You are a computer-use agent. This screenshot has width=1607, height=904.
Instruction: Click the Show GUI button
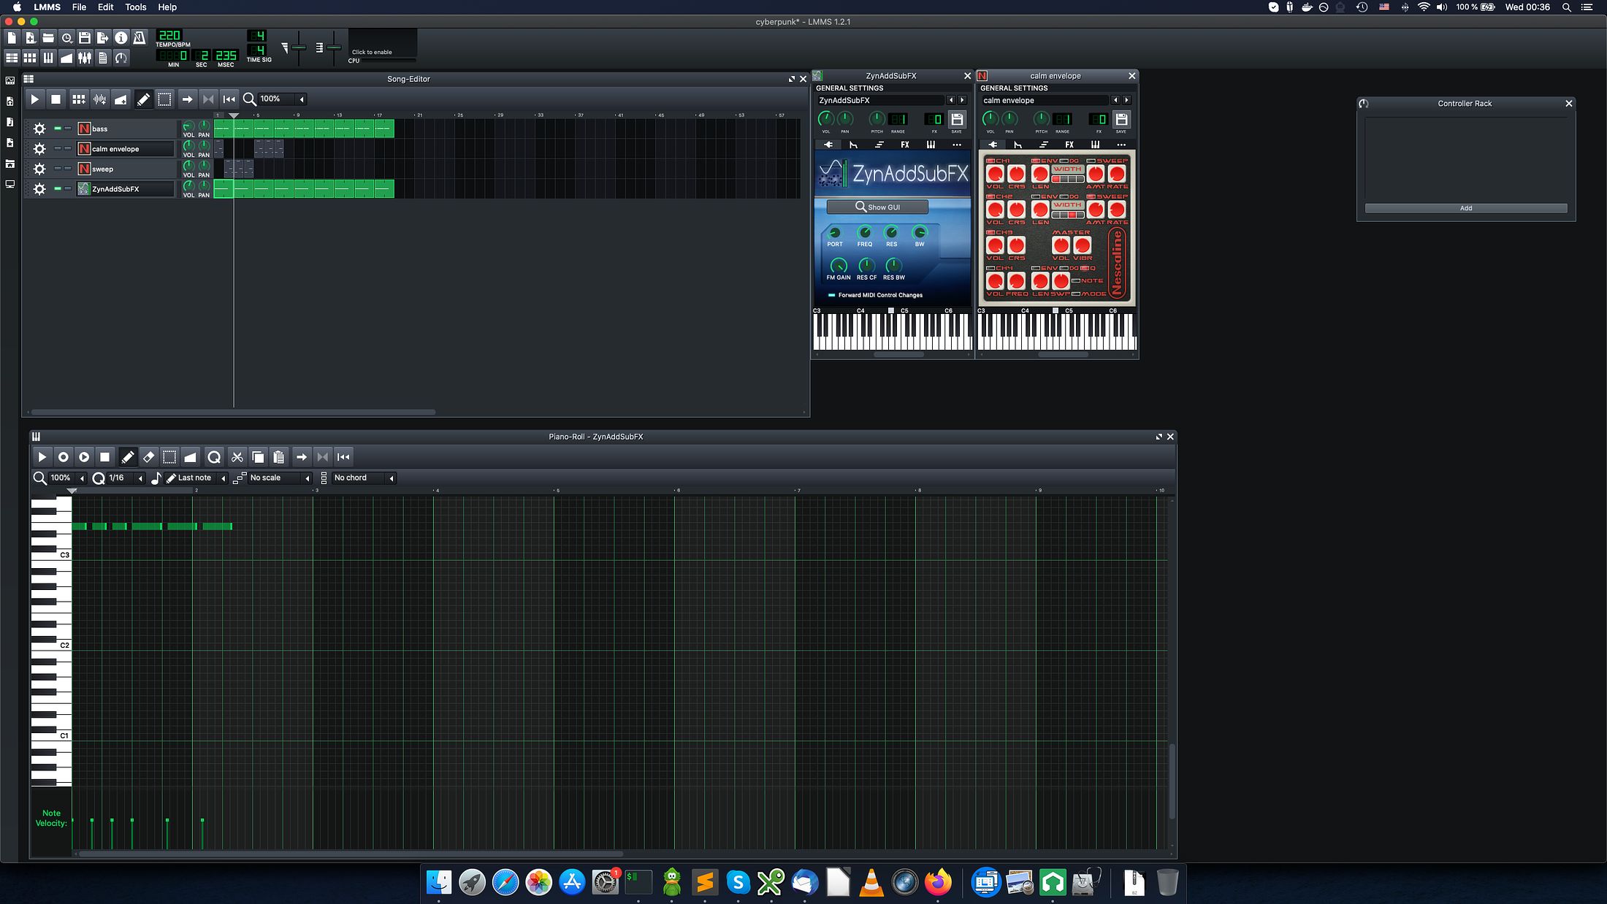[x=877, y=207]
